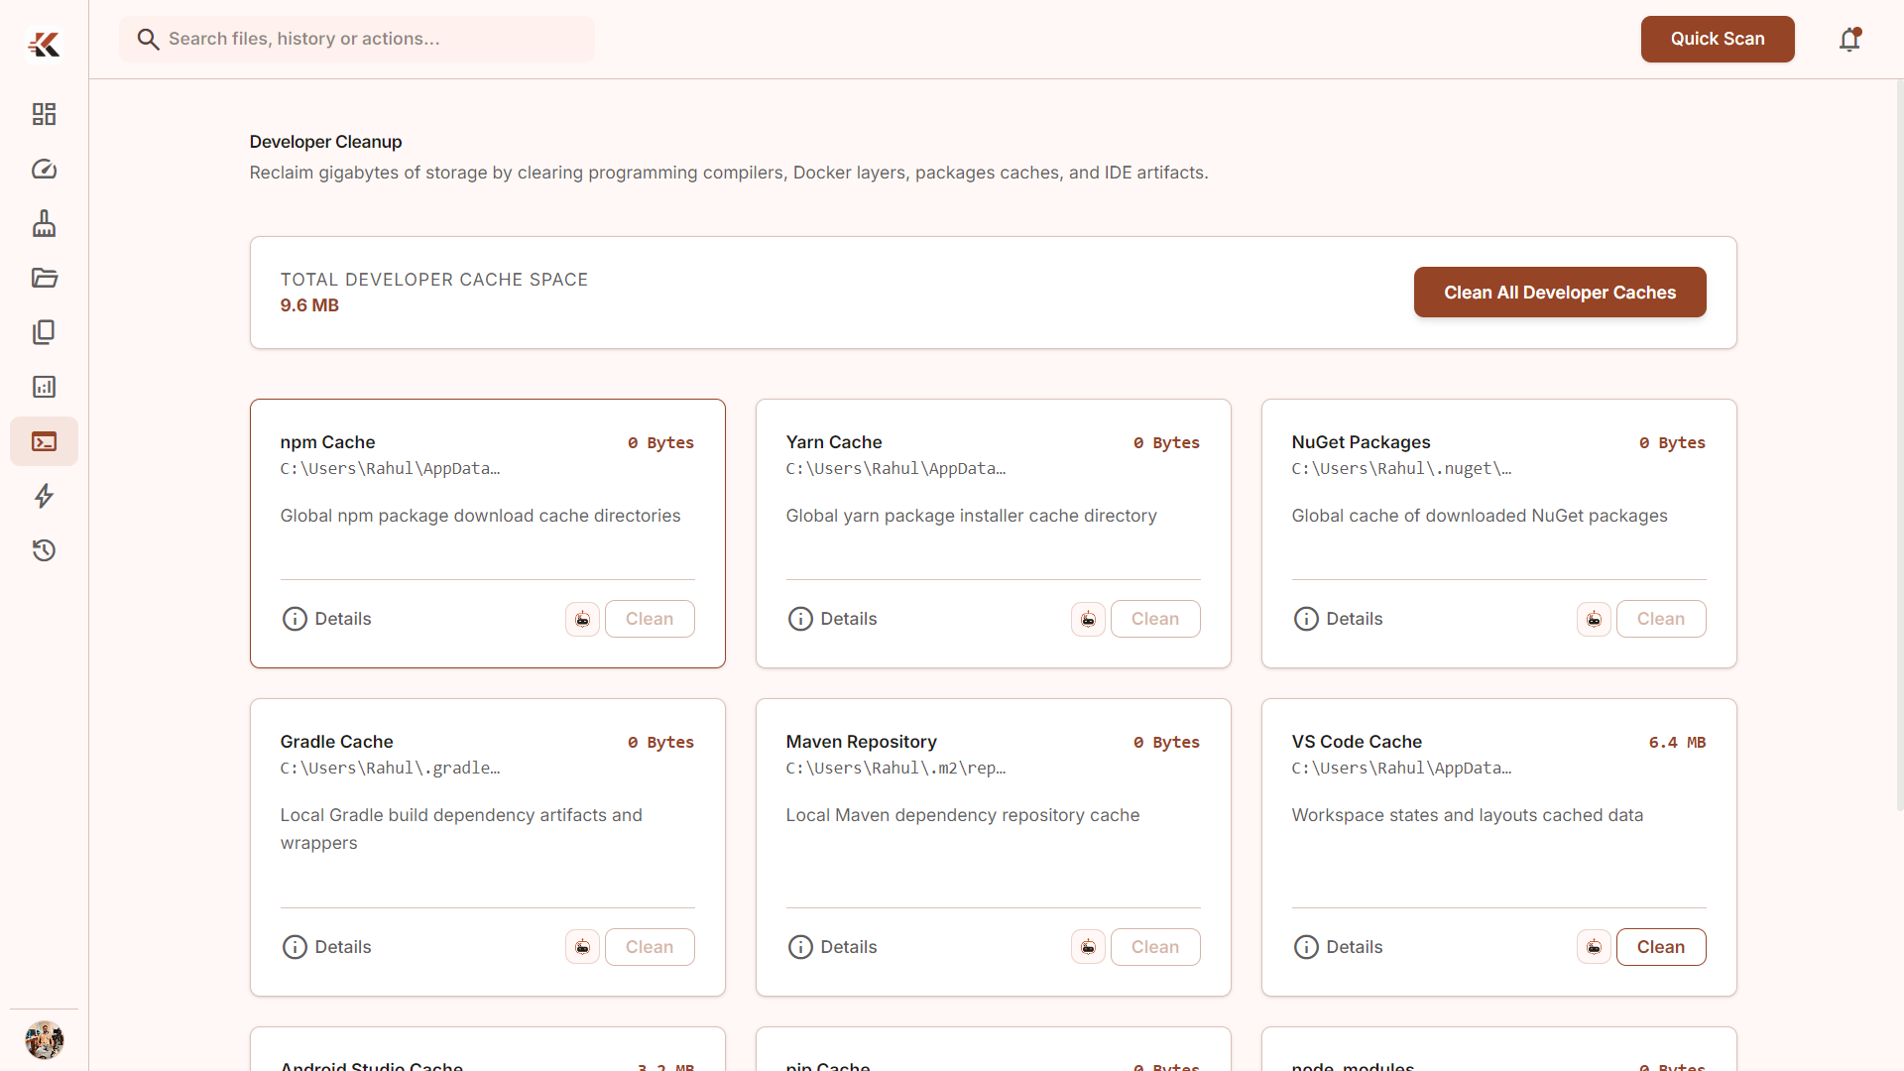The height and width of the screenshot is (1071, 1904).
Task: Select the duplicate files copy icon
Action: tap(44, 332)
